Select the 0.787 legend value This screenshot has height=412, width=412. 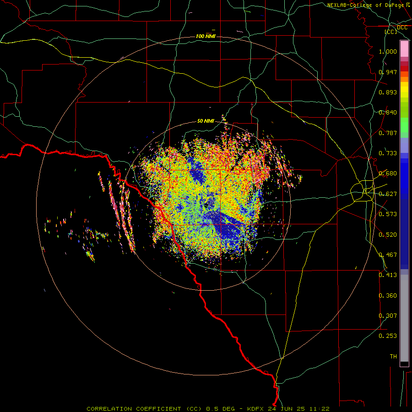[x=388, y=133]
